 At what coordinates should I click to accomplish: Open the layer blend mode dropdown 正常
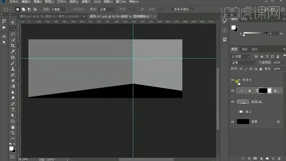(x=243, y=63)
